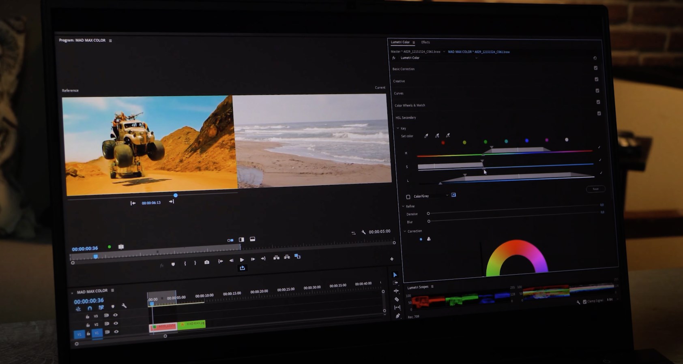Toggle Creative section checkbox

tap(597, 79)
